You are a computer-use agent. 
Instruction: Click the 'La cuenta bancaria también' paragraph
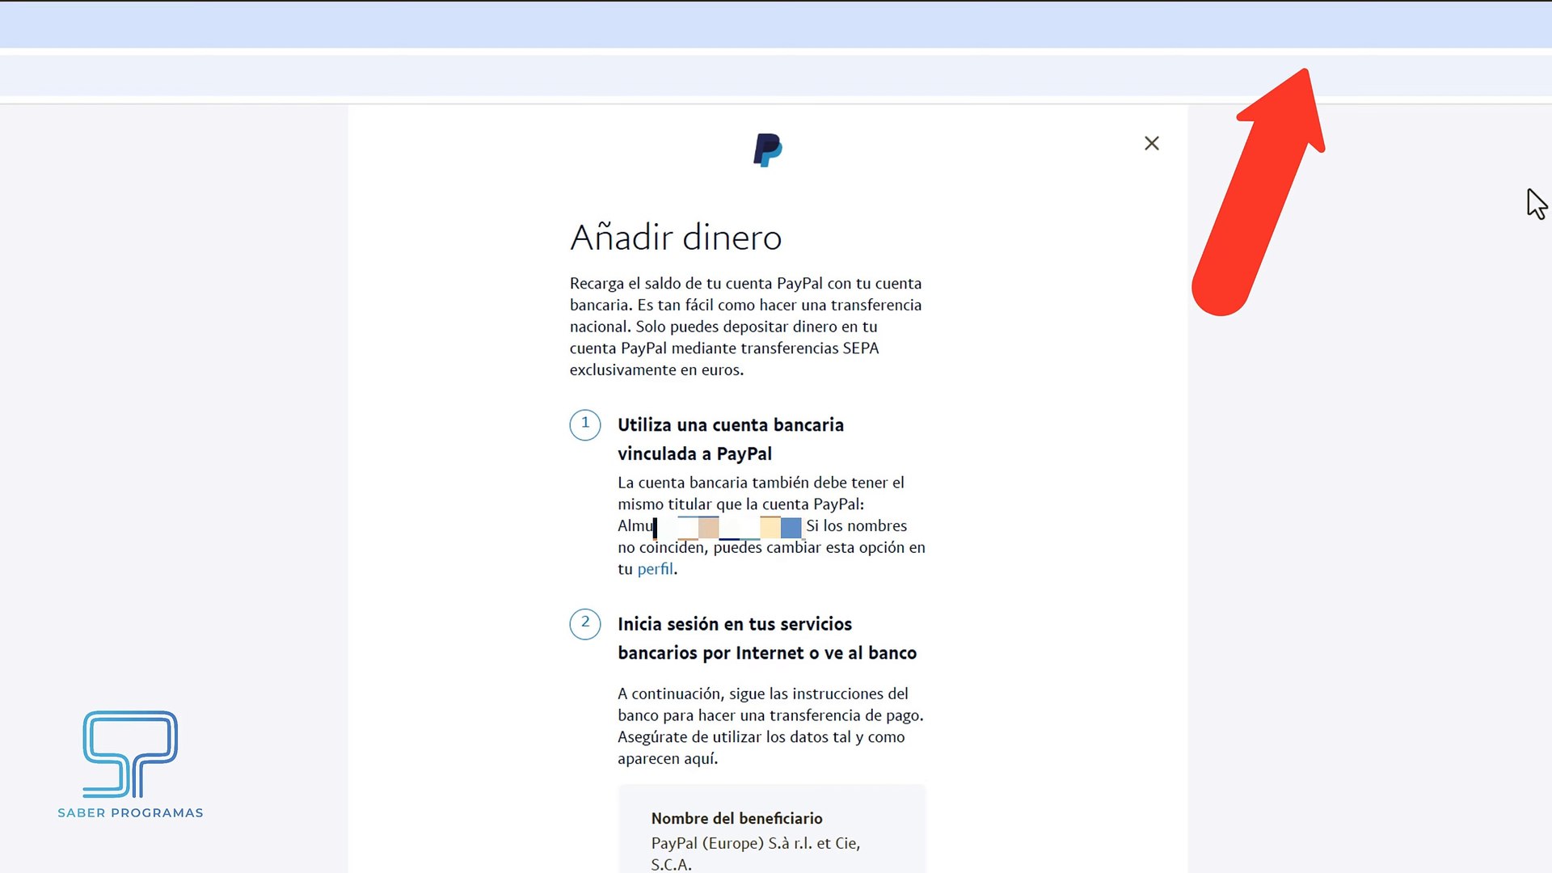(x=760, y=493)
